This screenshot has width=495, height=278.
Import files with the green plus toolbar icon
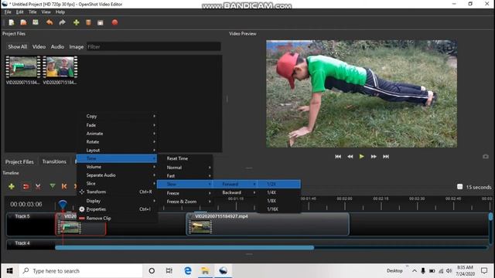(76, 22)
